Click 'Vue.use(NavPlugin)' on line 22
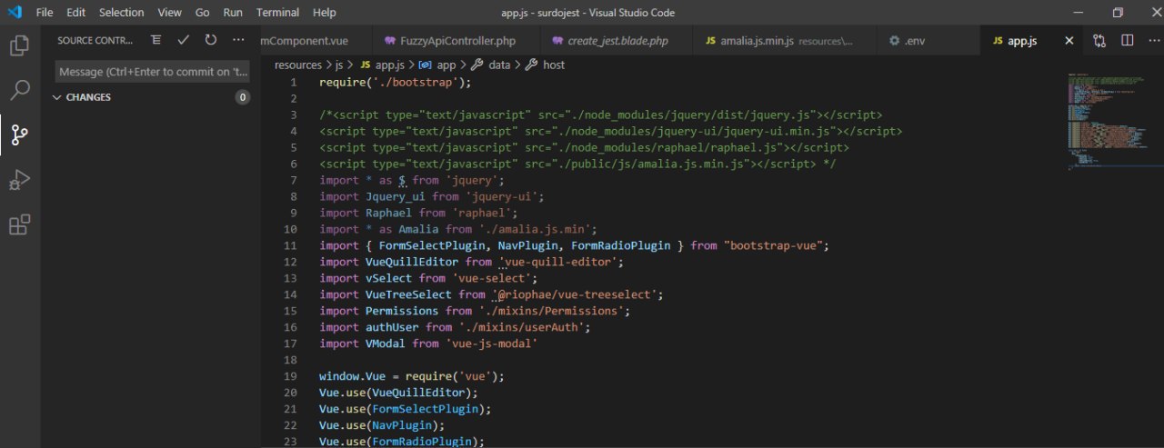Viewport: 1164px width, 448px height. 382,425
